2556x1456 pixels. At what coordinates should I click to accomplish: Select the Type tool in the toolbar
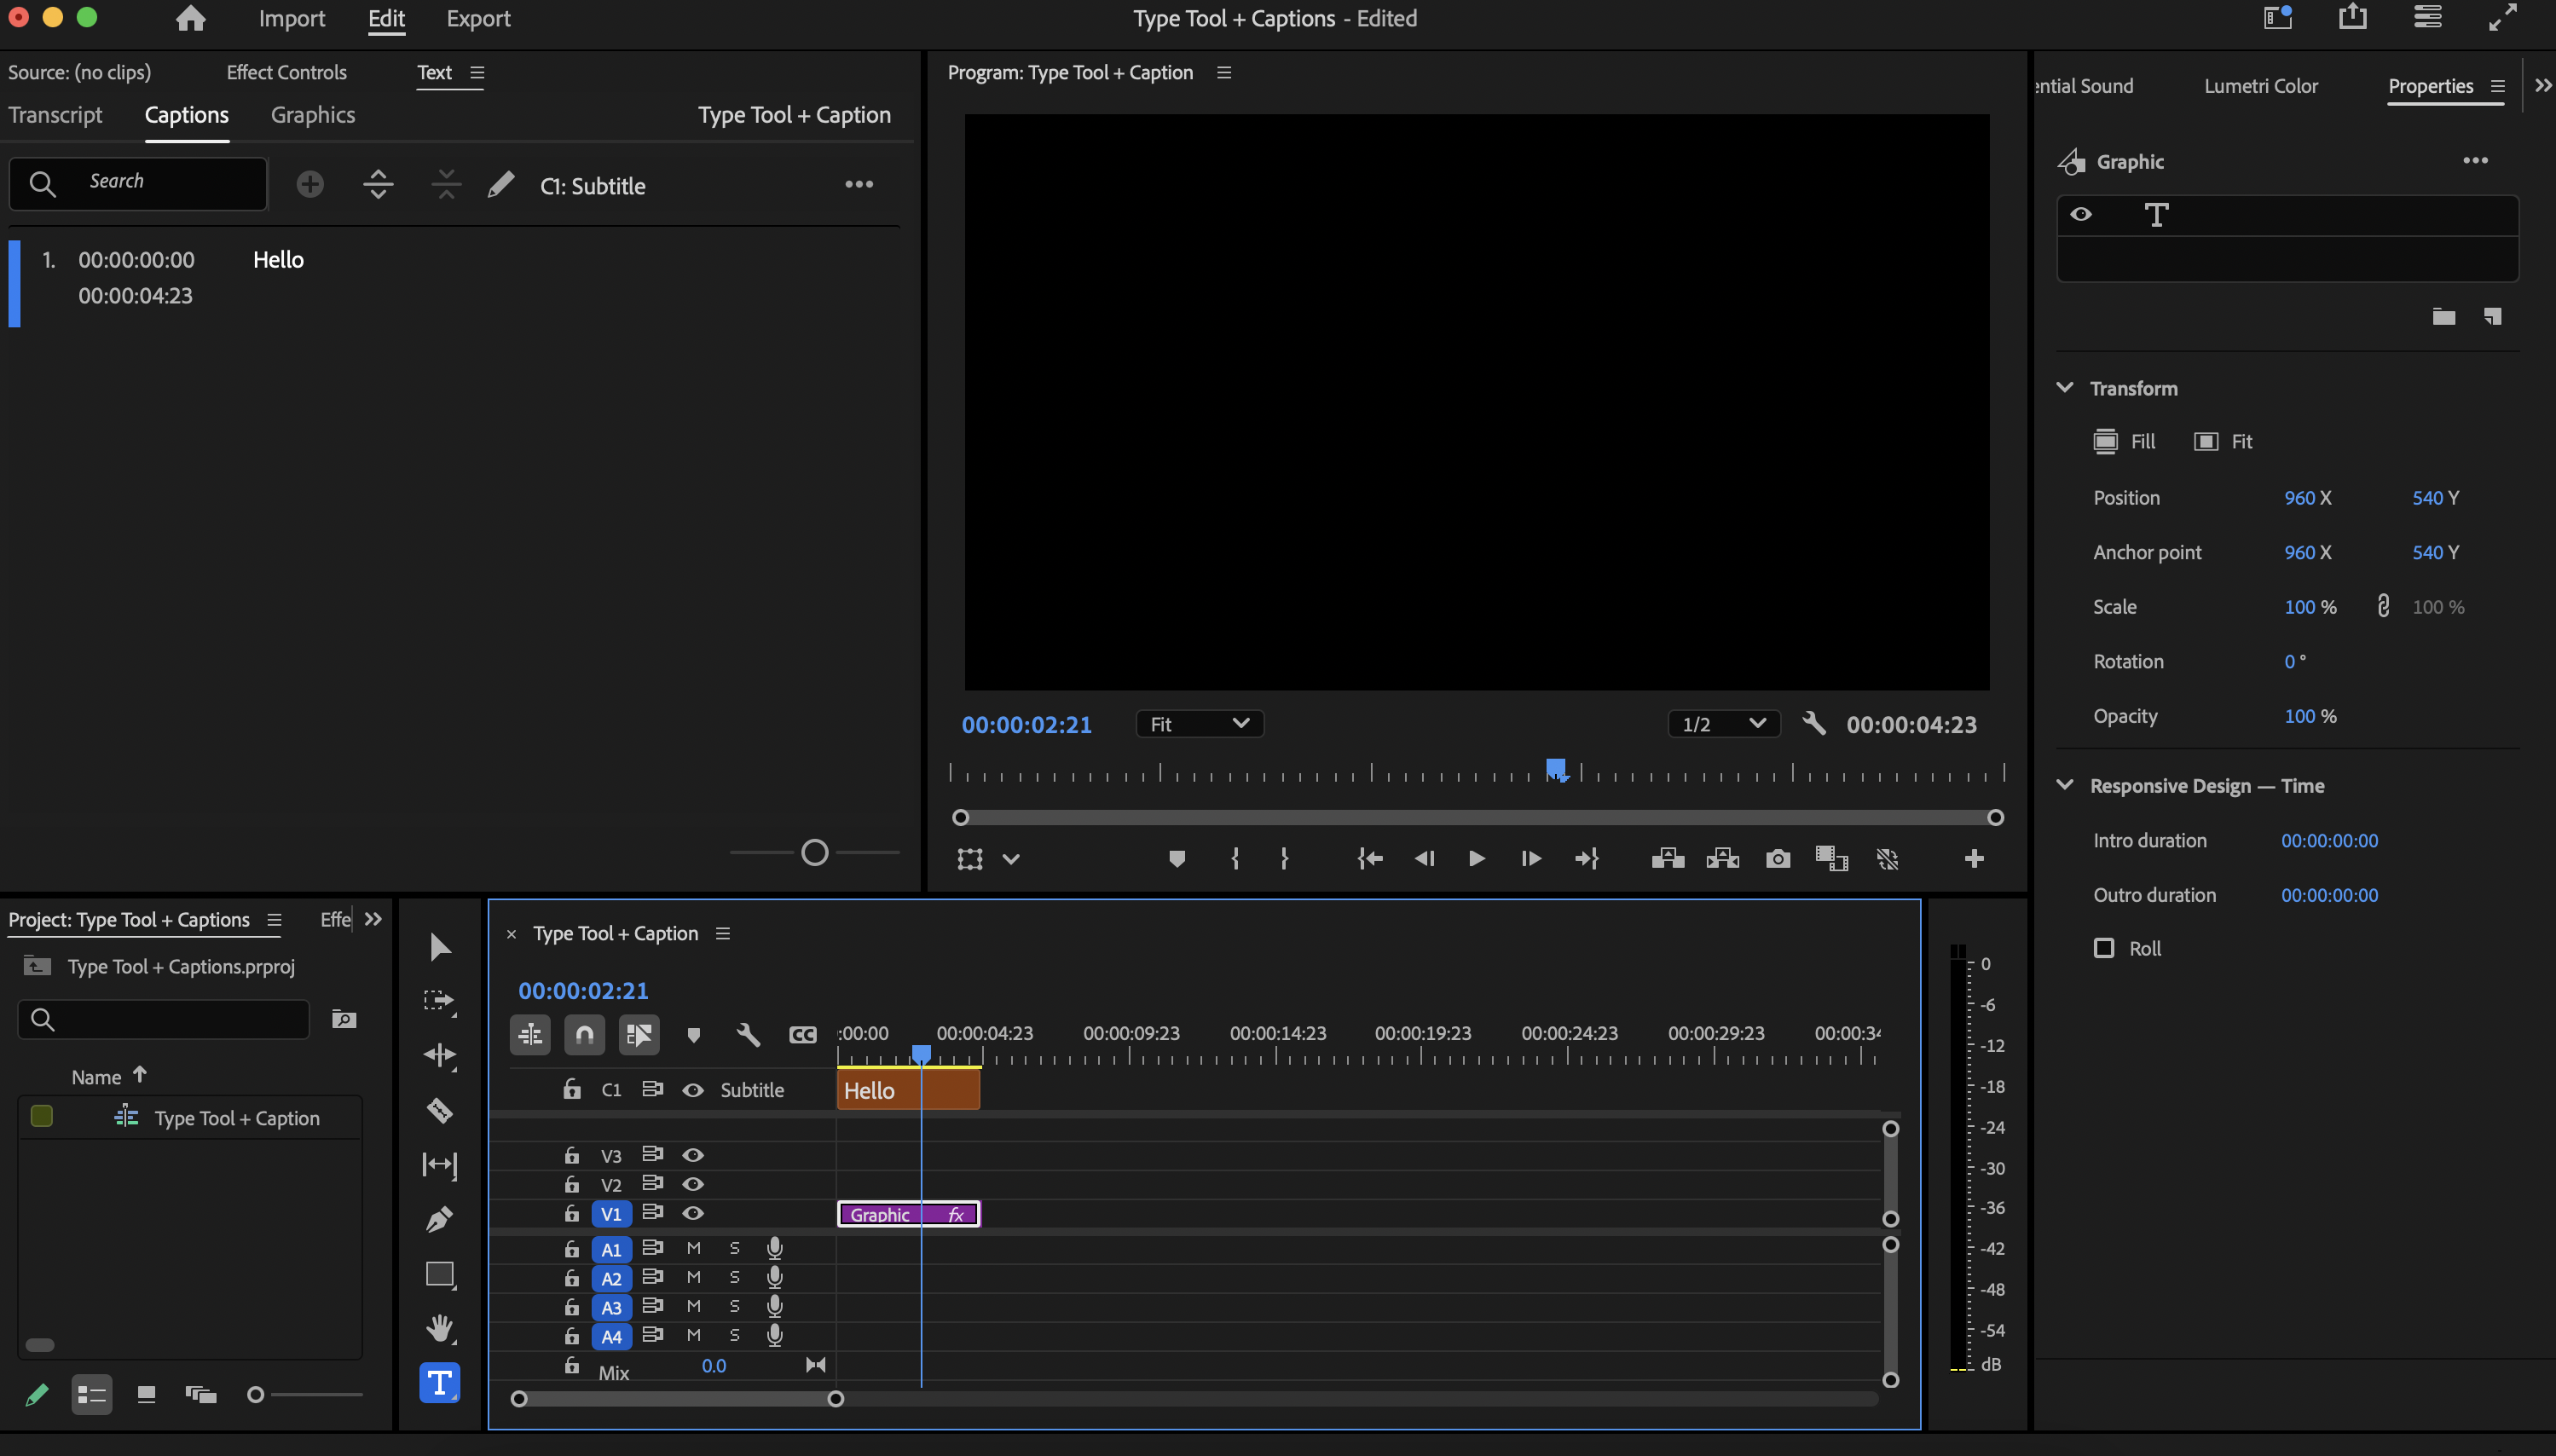(x=440, y=1383)
